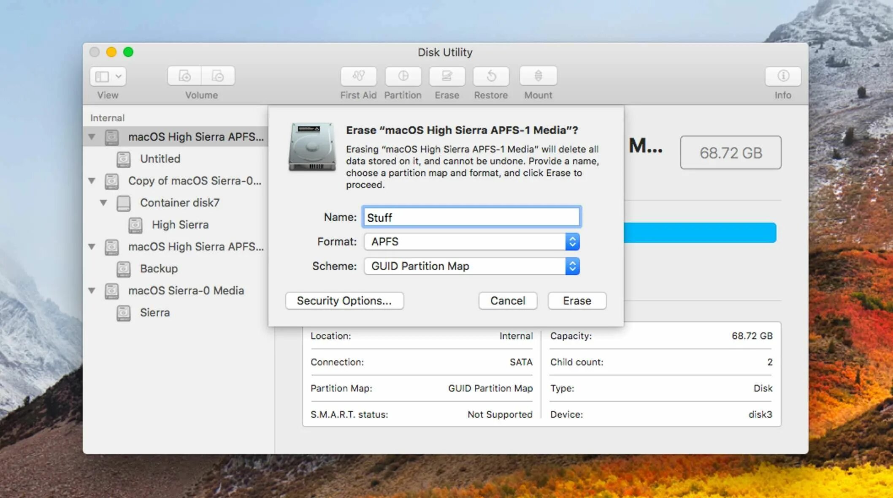Click the remove volume icon
The image size is (893, 498).
[218, 76]
